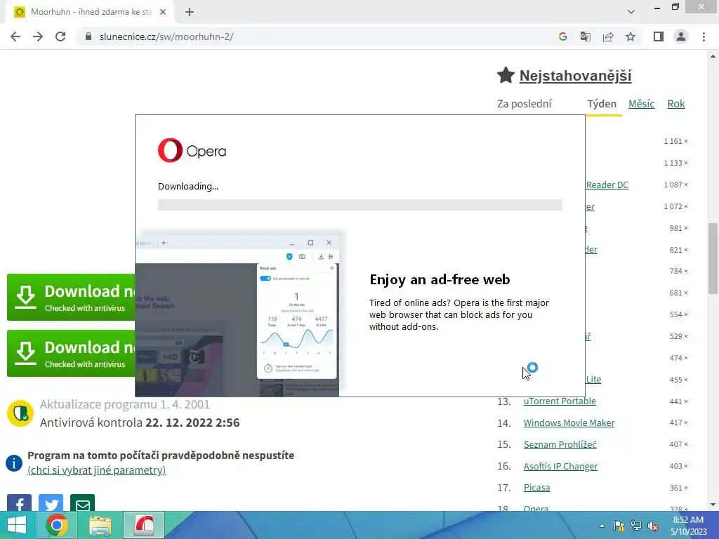Click the page vertical scrollbar thumb
Viewport: 719px width, 539px height.
(713, 258)
